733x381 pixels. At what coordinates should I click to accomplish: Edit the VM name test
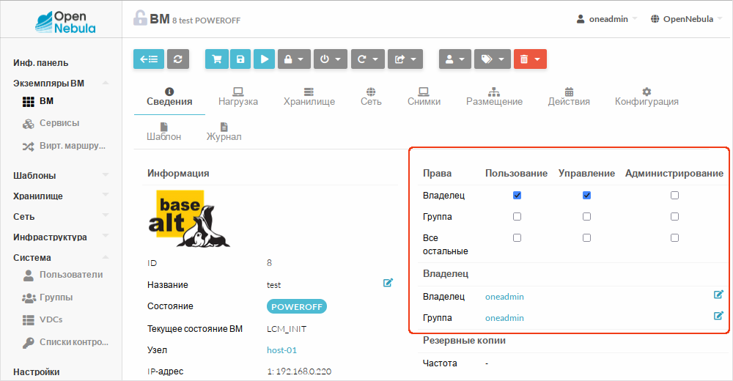pos(388,283)
